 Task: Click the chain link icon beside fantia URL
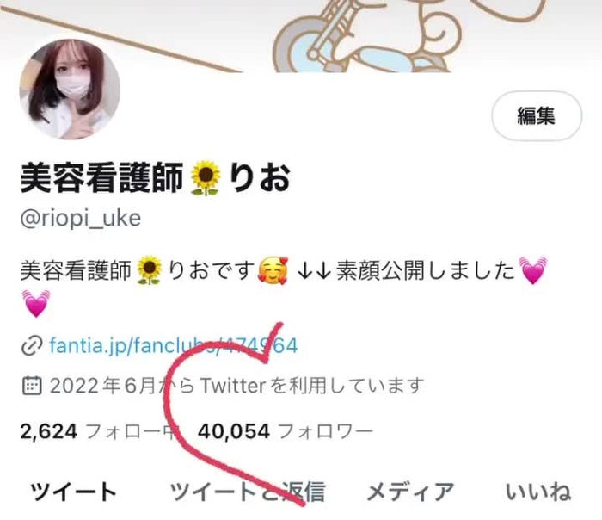pyautogui.click(x=32, y=345)
